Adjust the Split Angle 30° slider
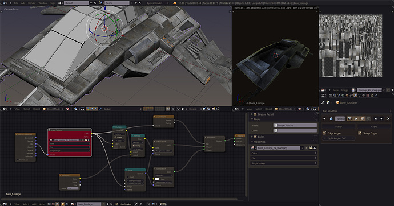The image size is (394, 206). tap(339, 138)
